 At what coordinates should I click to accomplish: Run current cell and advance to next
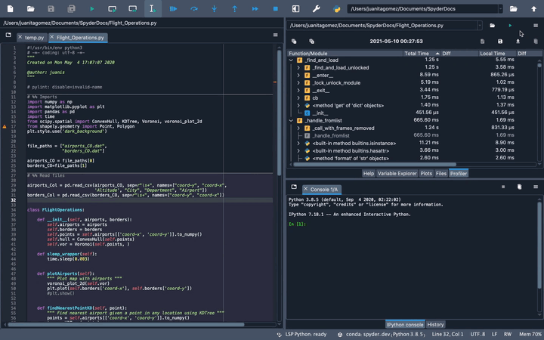[x=132, y=8]
